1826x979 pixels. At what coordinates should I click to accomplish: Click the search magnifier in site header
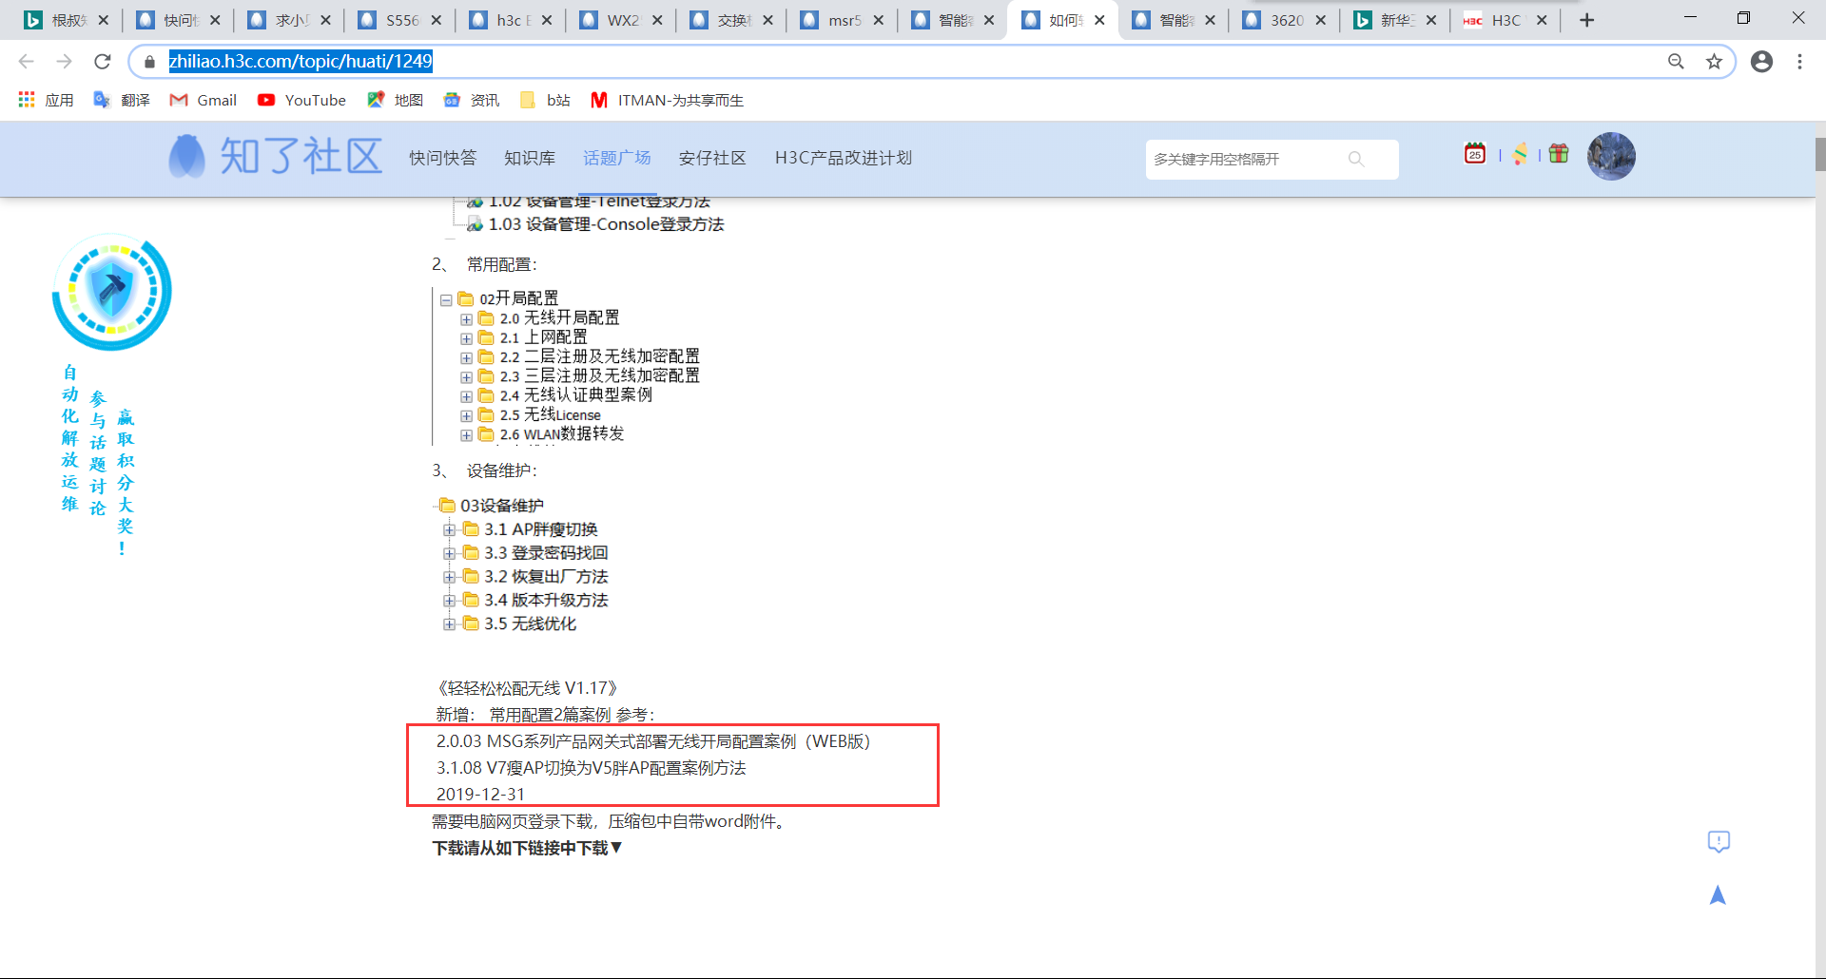click(x=1356, y=159)
